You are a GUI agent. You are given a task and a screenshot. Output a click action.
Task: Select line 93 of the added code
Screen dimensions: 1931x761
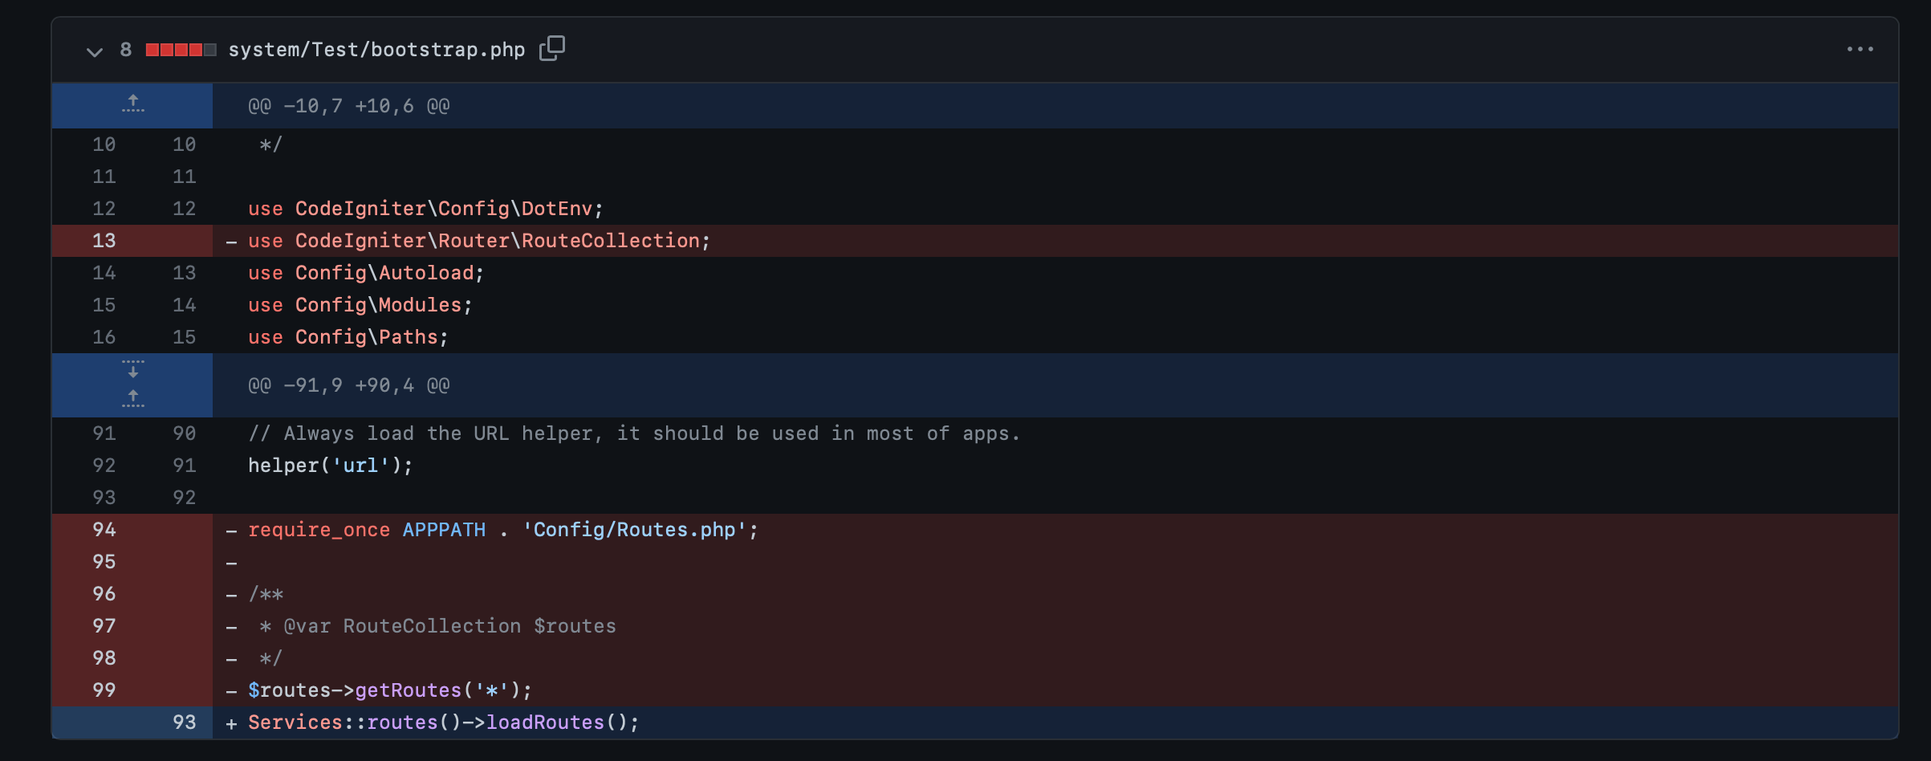(x=183, y=722)
